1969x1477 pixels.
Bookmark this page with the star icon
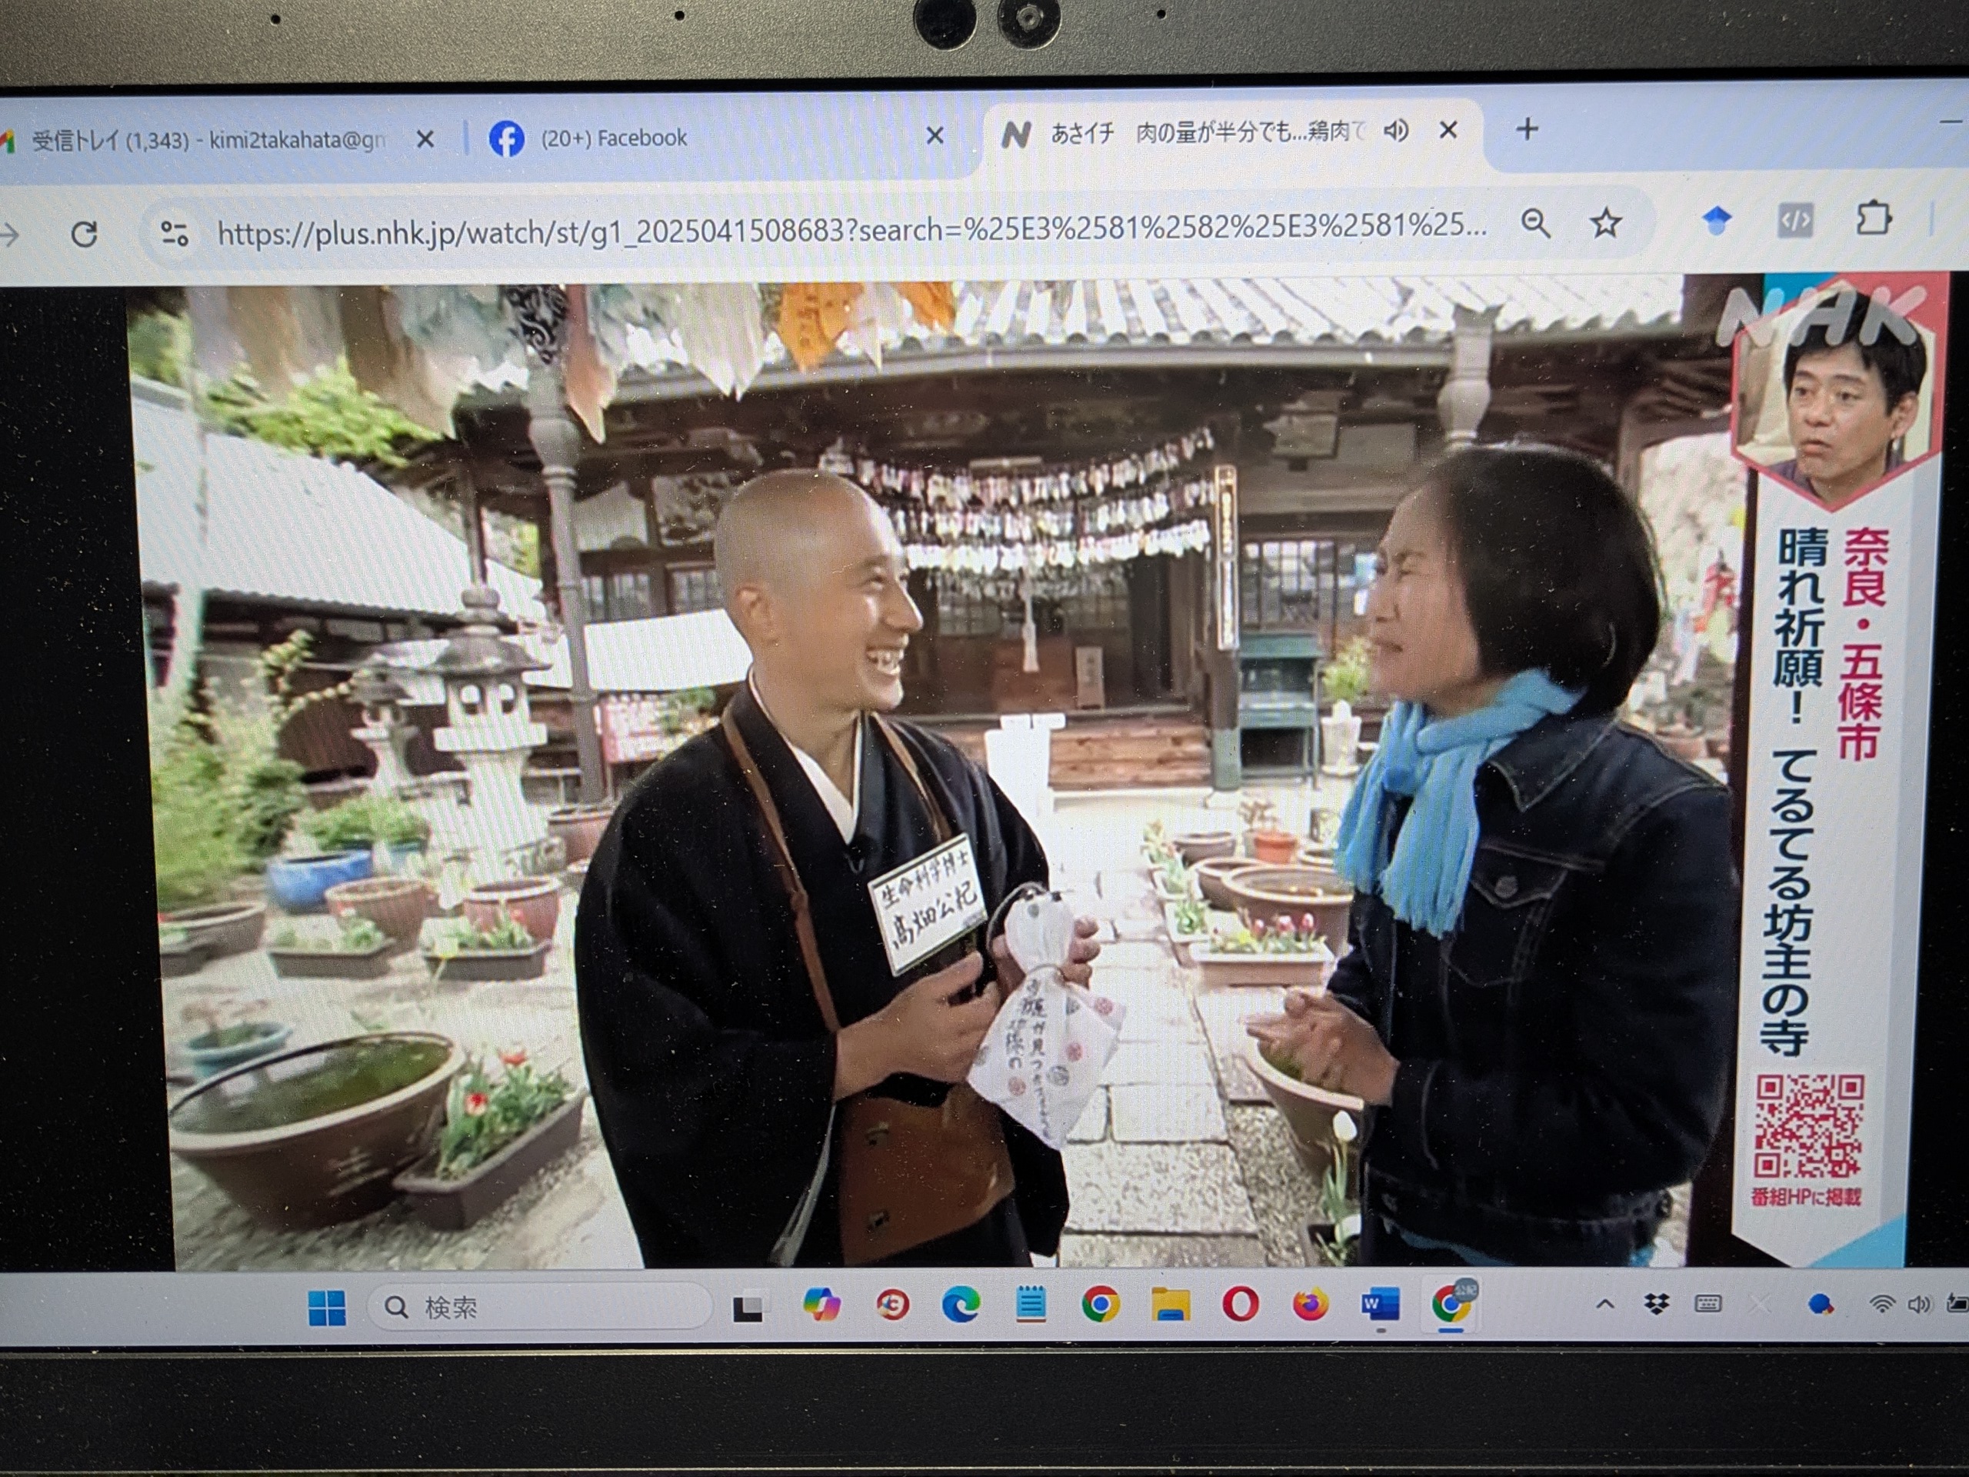tap(1606, 222)
